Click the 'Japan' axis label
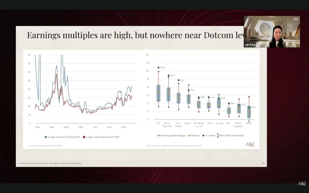309x193 pixels. (188, 123)
